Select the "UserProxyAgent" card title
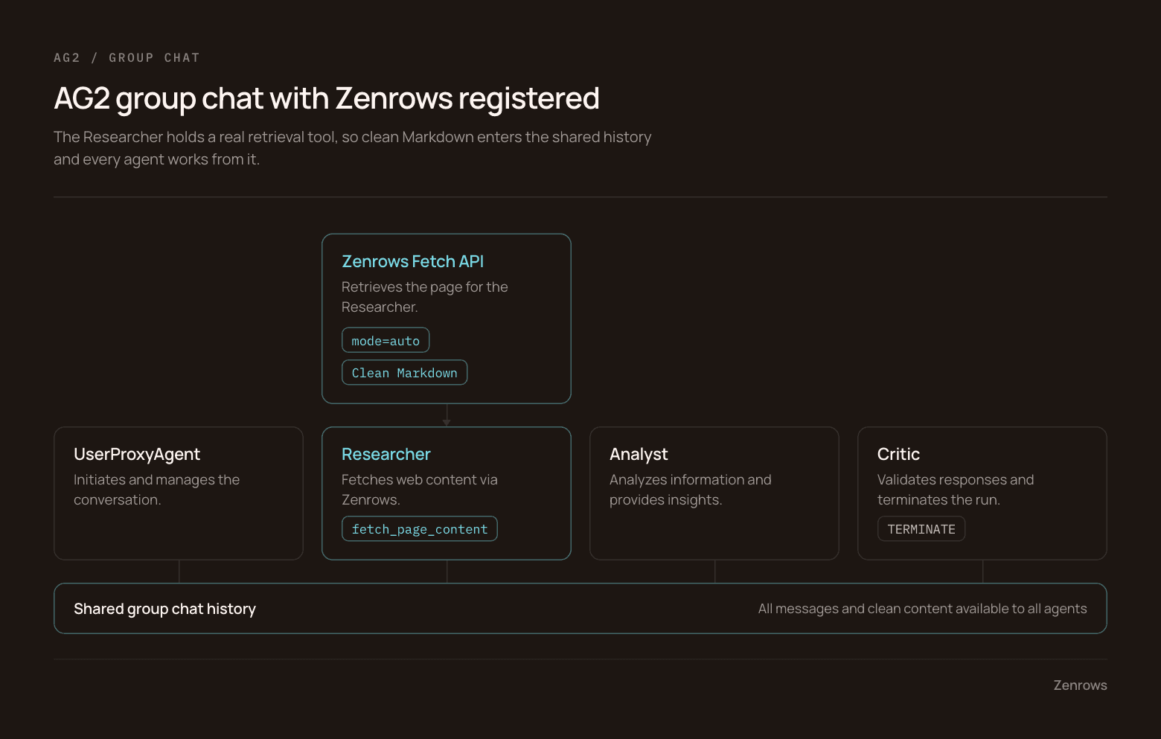The height and width of the screenshot is (739, 1161). (137, 454)
